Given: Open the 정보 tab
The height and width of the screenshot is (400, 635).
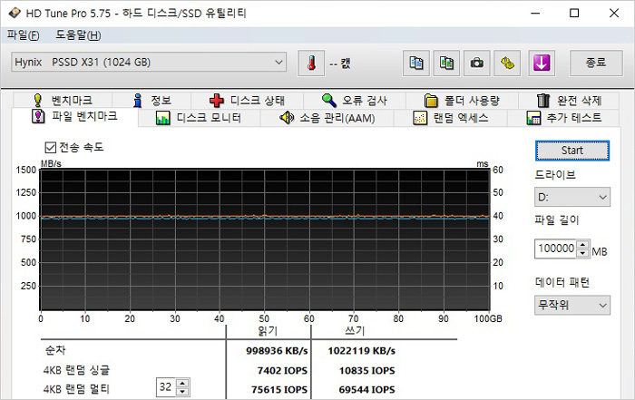Looking at the screenshot, I should pyautogui.click(x=151, y=100).
